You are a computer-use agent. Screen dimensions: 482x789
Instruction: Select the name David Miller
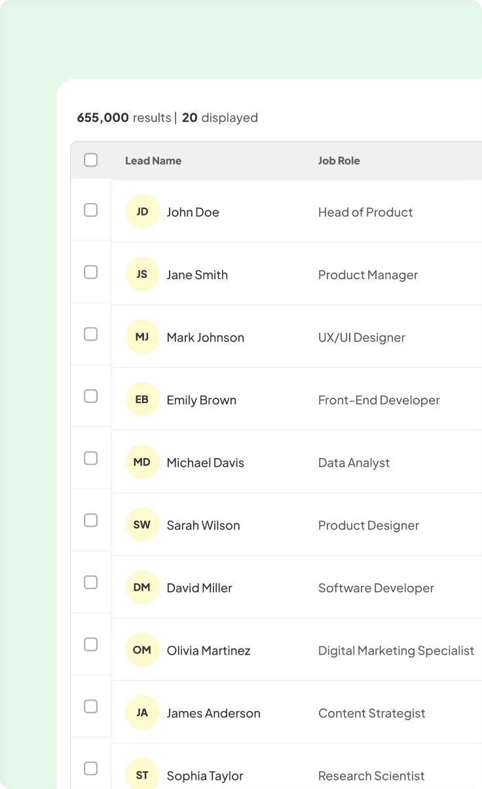tap(199, 588)
